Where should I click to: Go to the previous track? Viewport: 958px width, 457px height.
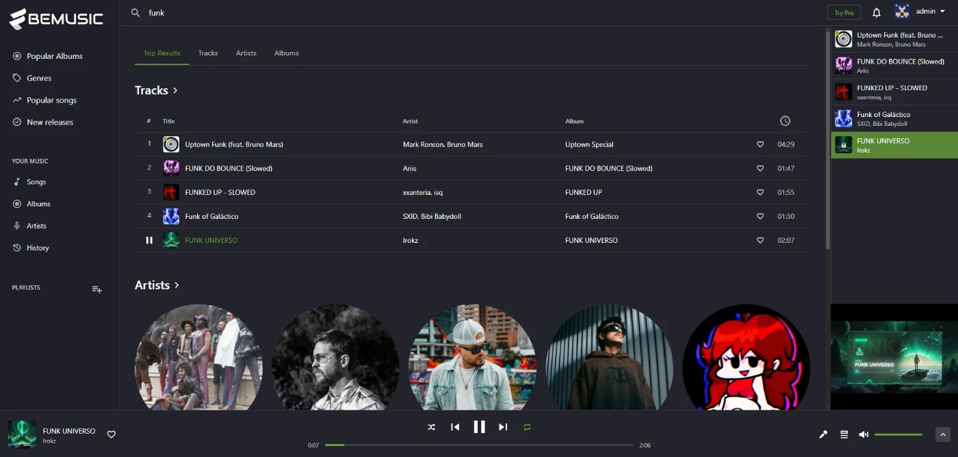[x=455, y=427]
